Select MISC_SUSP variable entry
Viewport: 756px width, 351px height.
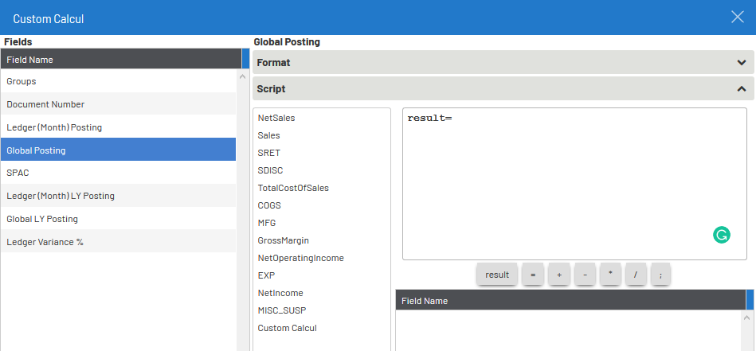pos(281,310)
